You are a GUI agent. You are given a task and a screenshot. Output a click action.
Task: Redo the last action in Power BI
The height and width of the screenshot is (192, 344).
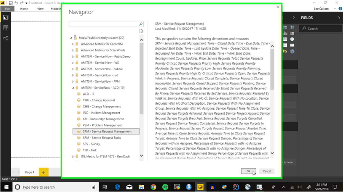coord(21,3)
